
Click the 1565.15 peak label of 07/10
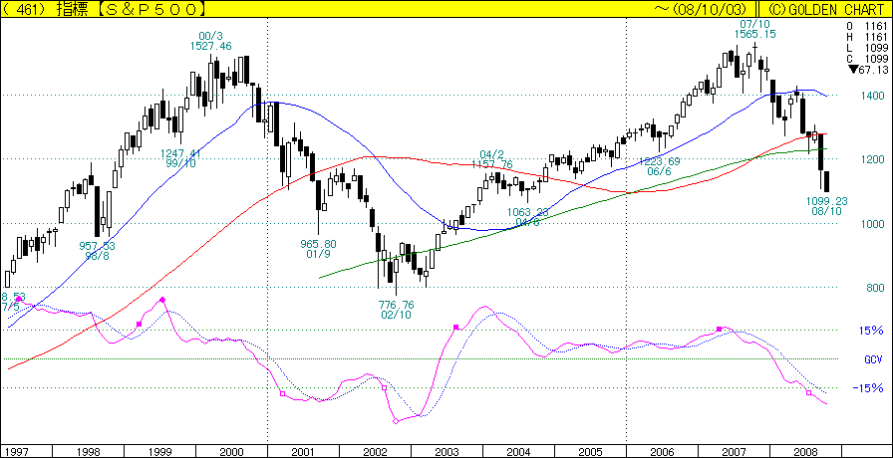(x=754, y=34)
